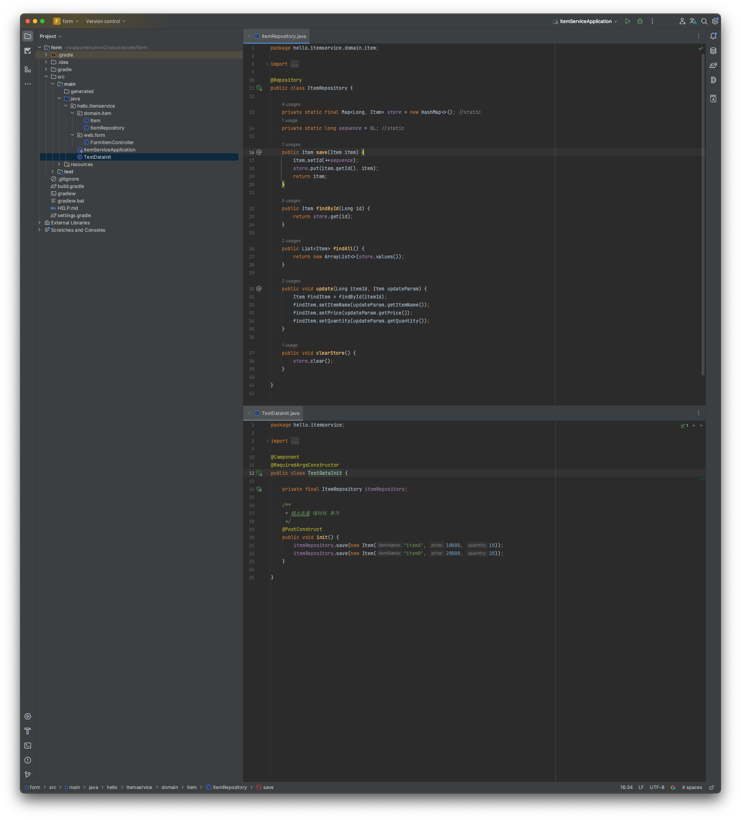
Task: Click the translate icon in toolbar
Action: tap(693, 21)
